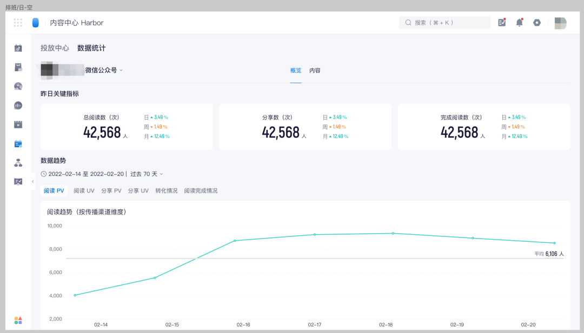Image resolution: width=584 pixels, height=333 pixels.
Task: Click the search field in the top bar
Action: click(x=444, y=23)
